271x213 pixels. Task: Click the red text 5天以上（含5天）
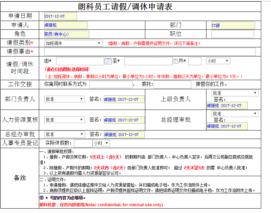pyautogui.click(x=106, y=157)
